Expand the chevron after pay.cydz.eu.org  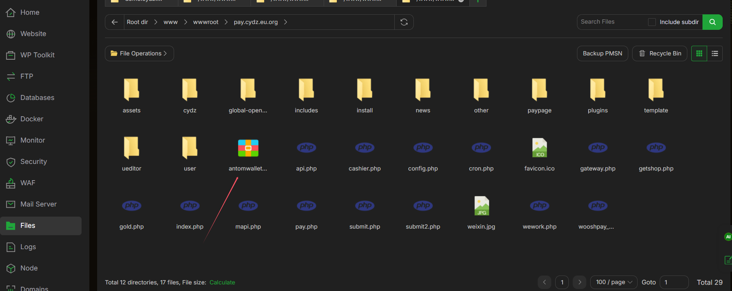[x=286, y=22]
